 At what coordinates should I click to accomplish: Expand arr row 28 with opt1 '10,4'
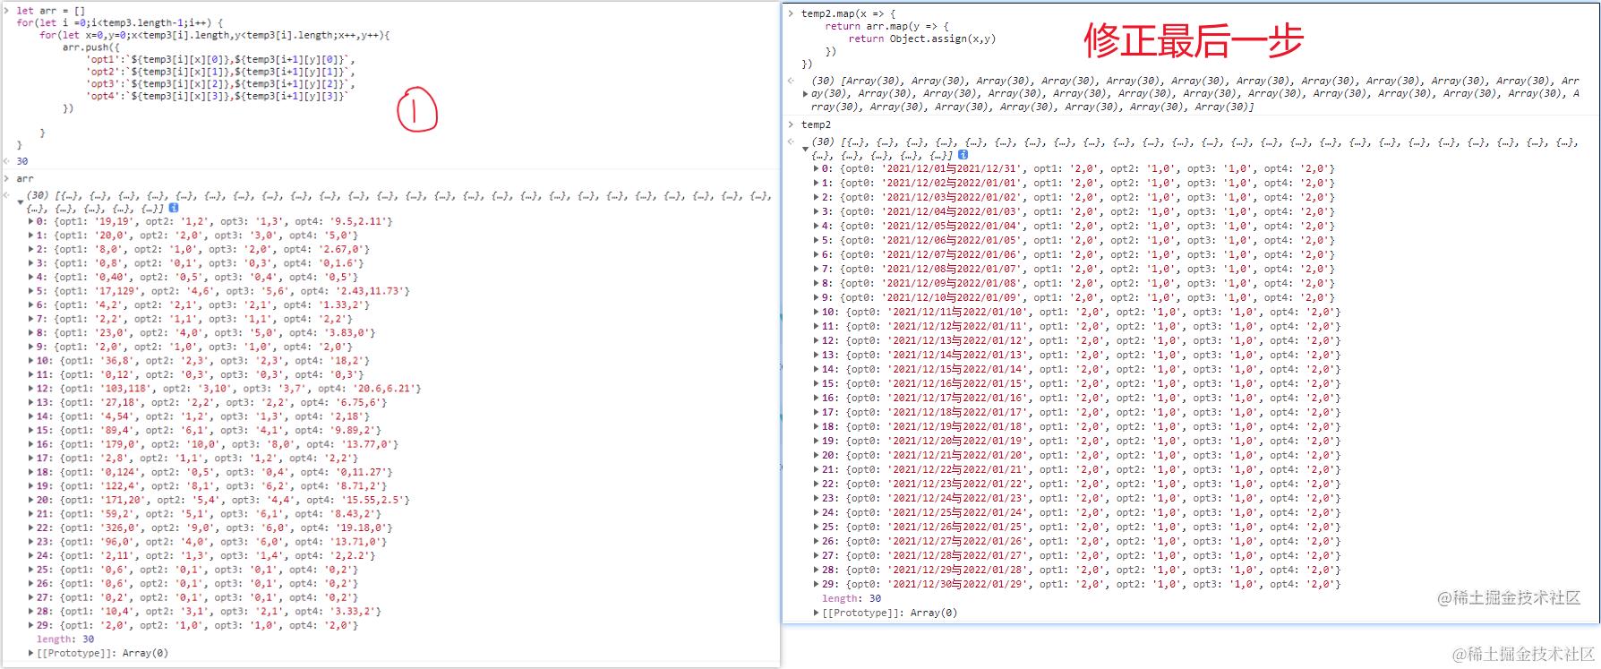[31, 611]
